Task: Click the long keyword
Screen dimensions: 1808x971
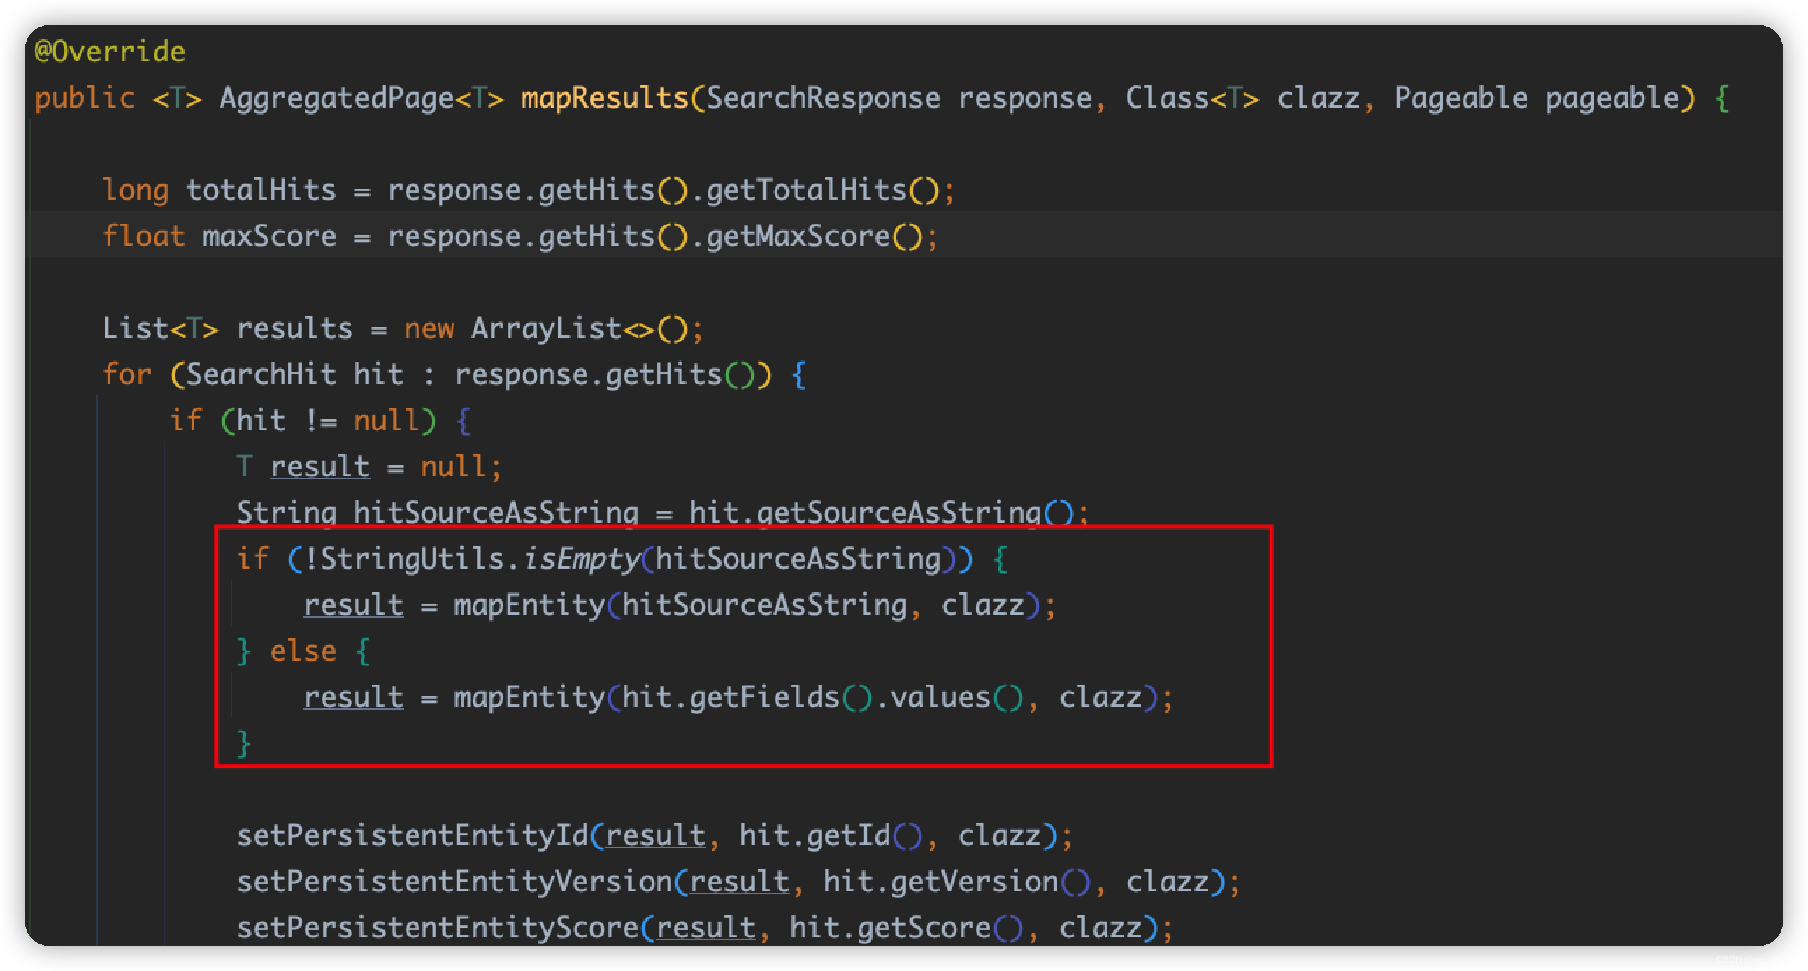Action: tap(136, 190)
